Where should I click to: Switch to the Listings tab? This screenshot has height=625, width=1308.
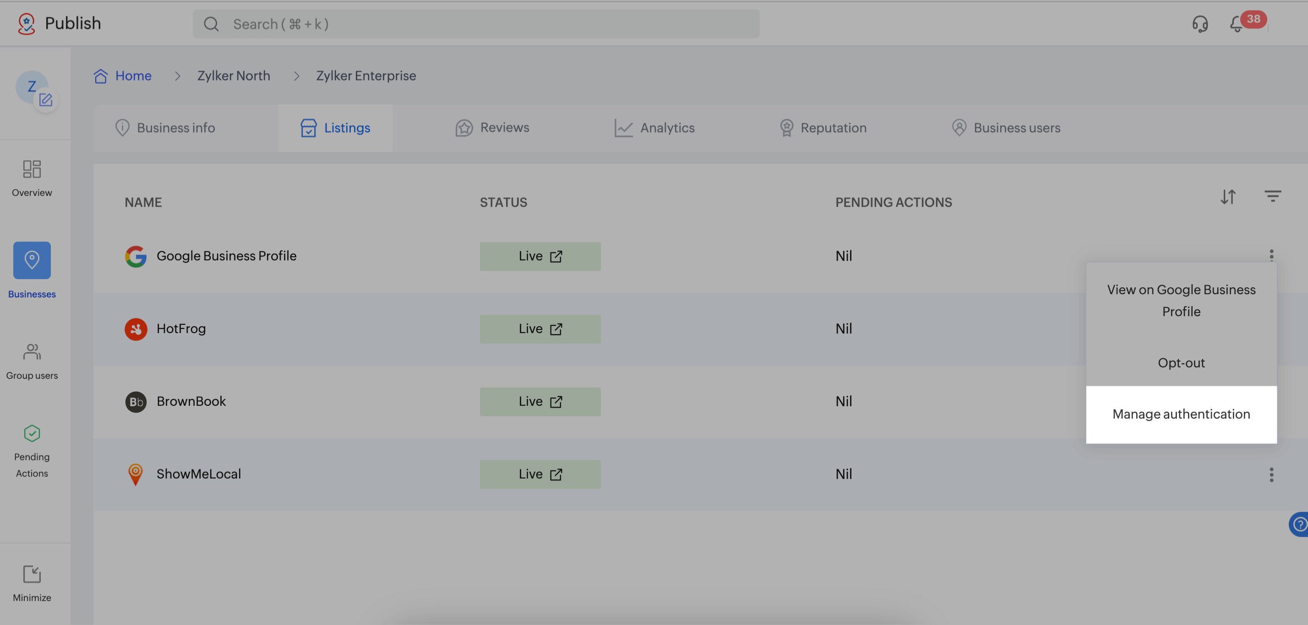(x=335, y=128)
